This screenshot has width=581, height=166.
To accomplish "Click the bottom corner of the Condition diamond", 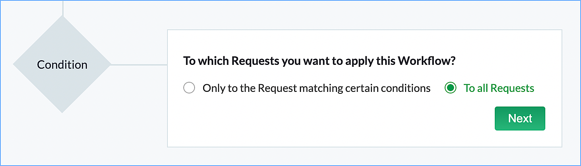I will point(62,109).
